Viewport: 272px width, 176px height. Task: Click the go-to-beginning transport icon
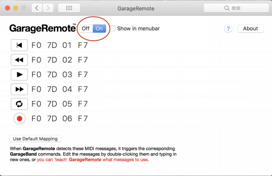(19, 45)
